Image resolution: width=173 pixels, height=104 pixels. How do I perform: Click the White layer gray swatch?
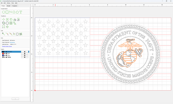click(3, 57)
